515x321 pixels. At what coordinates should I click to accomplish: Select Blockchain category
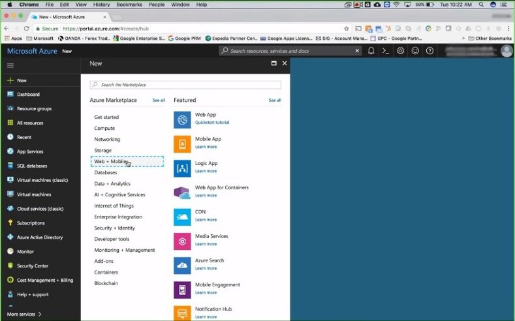click(x=106, y=283)
